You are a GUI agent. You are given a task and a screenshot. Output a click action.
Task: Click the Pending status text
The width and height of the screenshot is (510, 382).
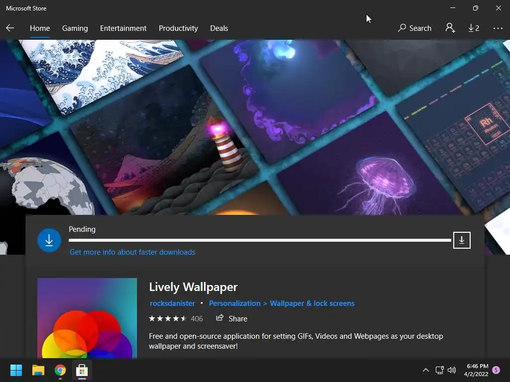(x=82, y=229)
